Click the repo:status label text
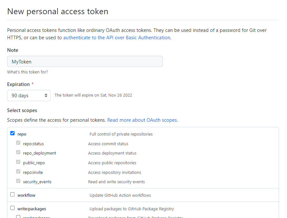Image resolution: width=287 pixels, height=218 pixels. [x=33, y=144]
